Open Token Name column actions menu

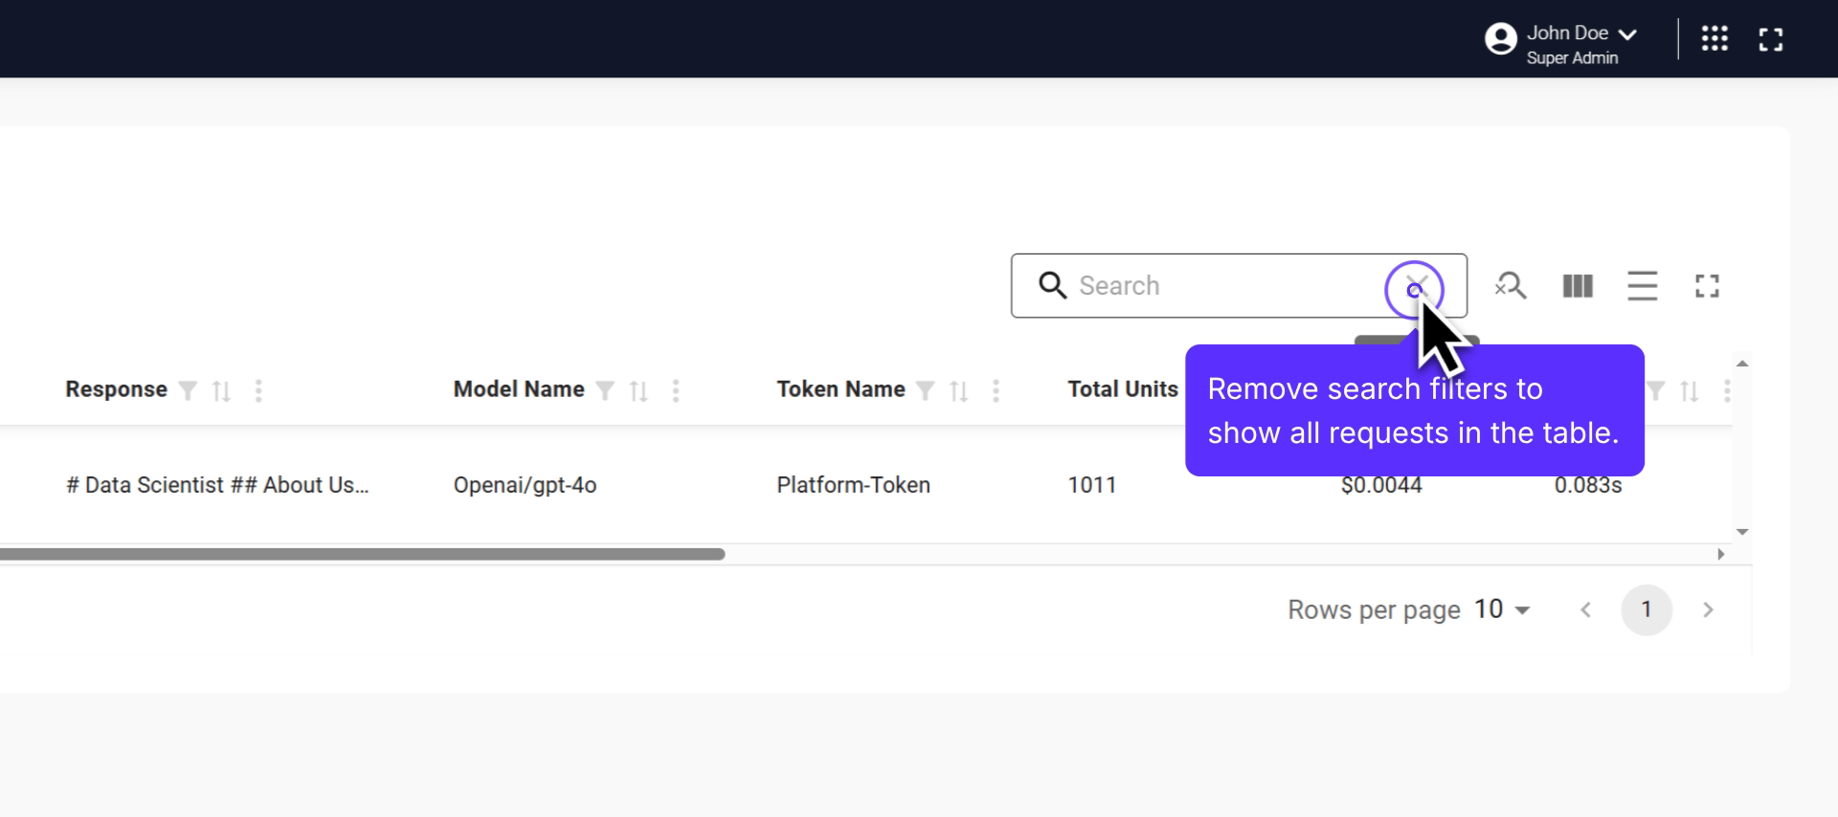point(996,390)
